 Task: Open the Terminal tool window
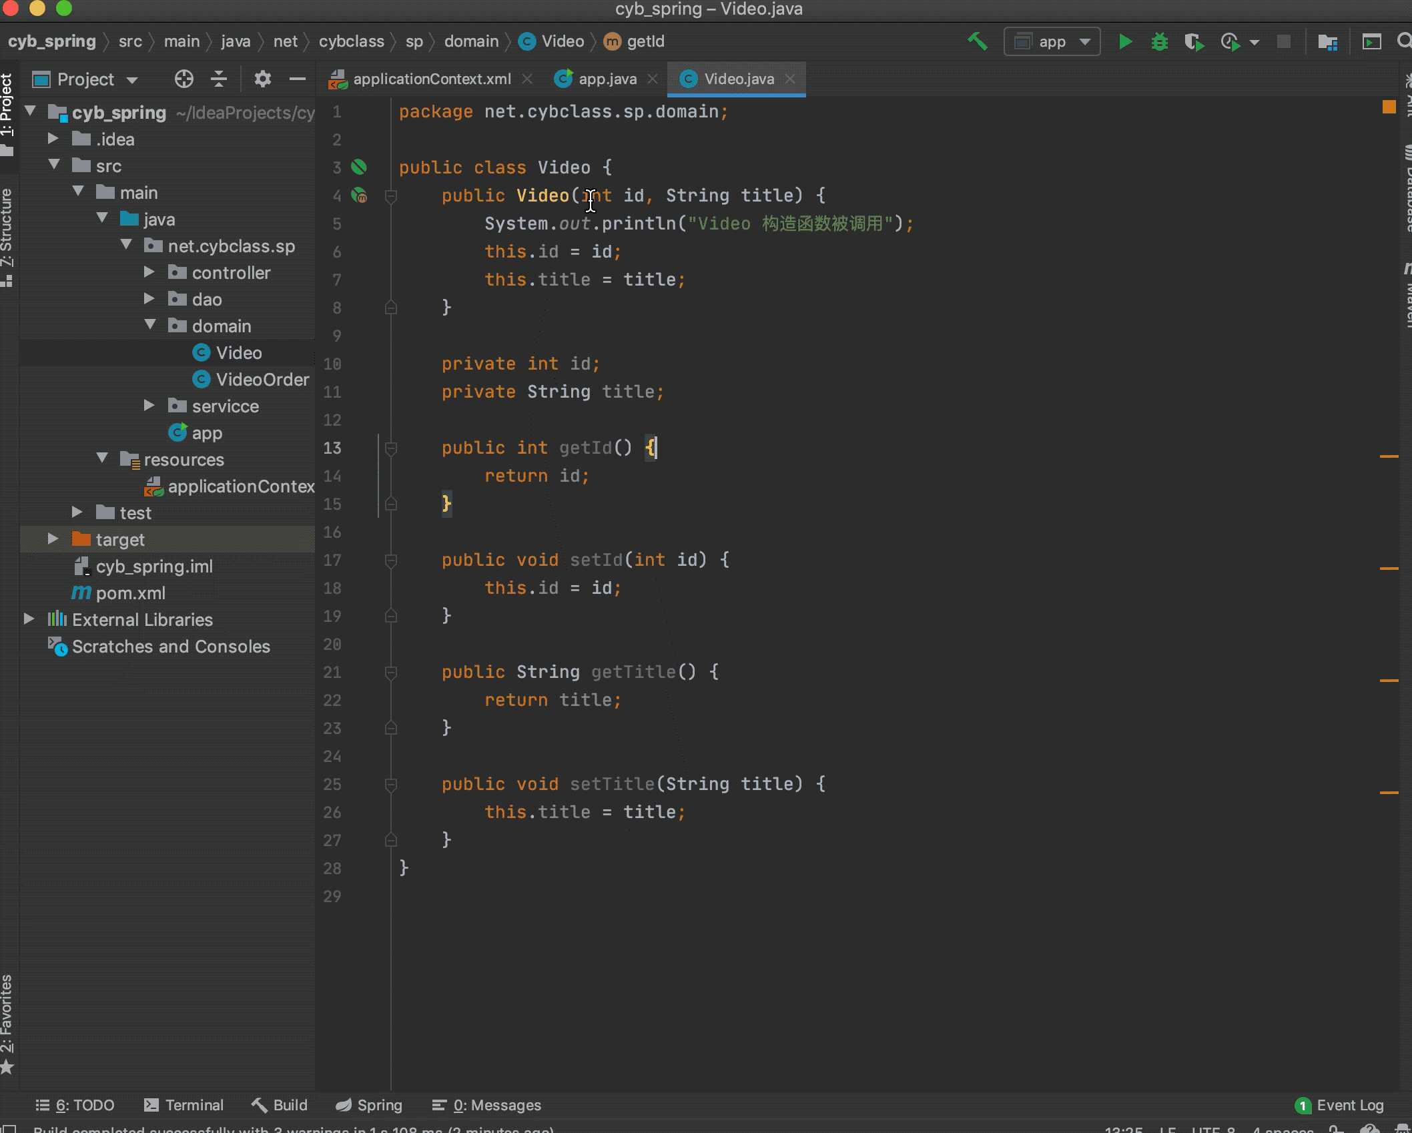click(184, 1105)
